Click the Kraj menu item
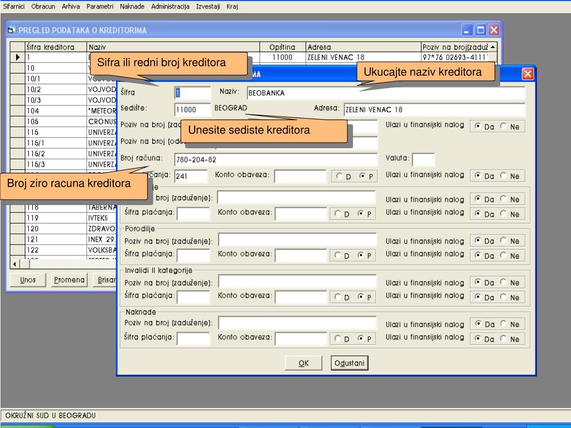This screenshot has width=571, height=428. click(233, 6)
